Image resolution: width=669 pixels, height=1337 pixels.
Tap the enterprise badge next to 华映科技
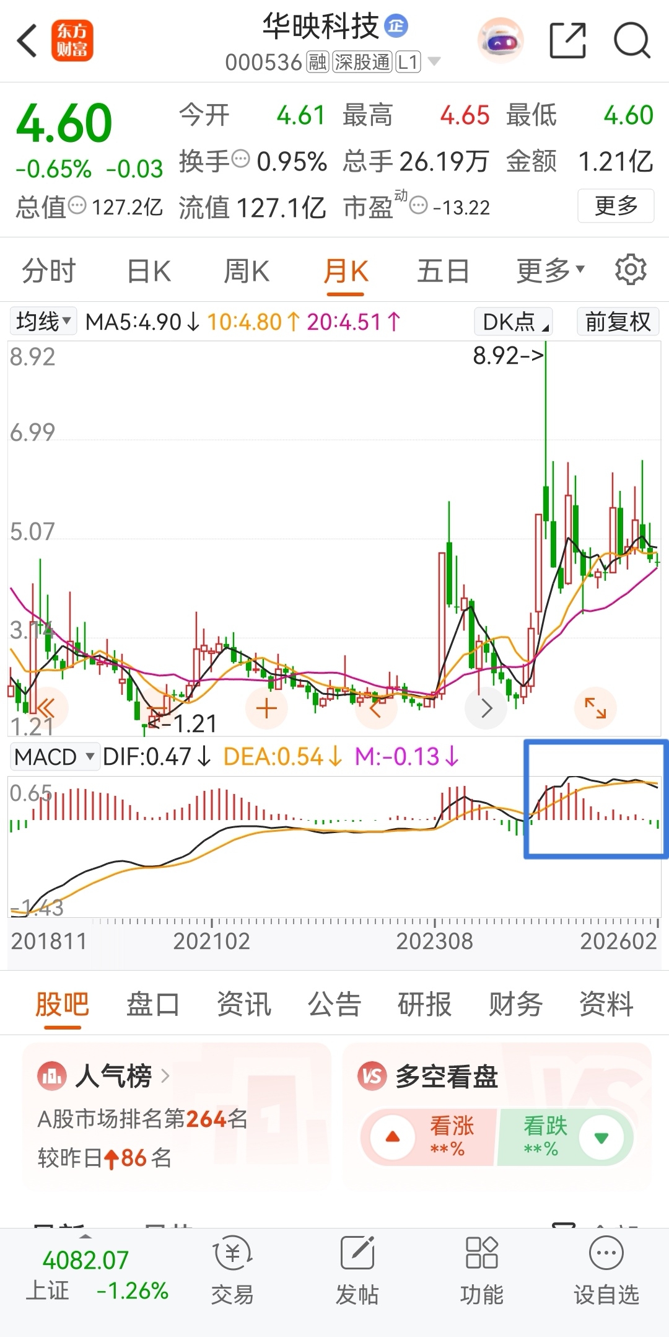tap(396, 25)
